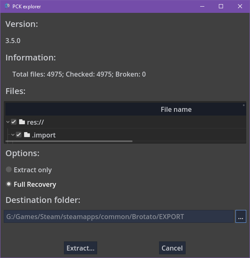Viewport: 250px width, 258px height.
Task: Click the file list horizontal scrollbar
Action: pyautogui.click(x=69, y=141)
